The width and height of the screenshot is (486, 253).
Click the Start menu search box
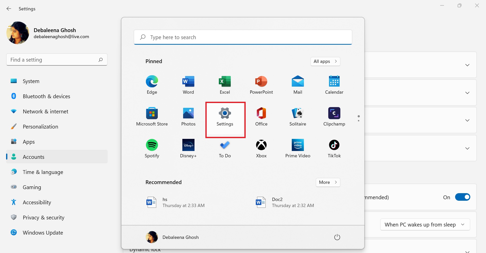click(x=243, y=37)
